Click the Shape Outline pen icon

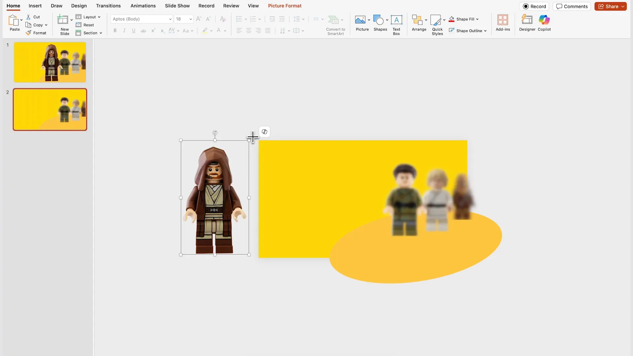point(451,31)
